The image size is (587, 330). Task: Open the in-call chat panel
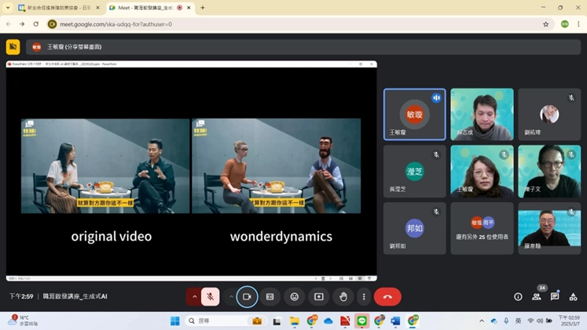coord(555,297)
